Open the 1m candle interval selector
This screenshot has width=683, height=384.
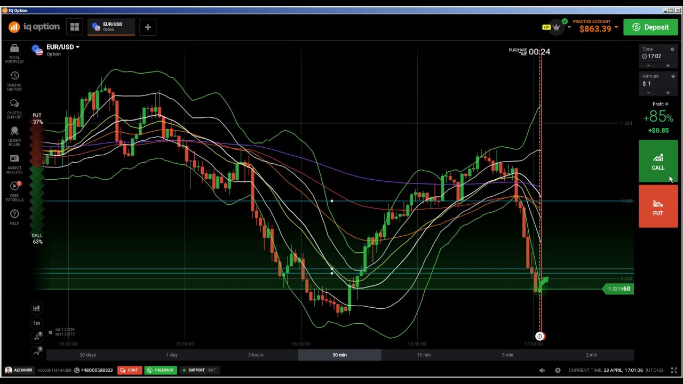pos(36,323)
